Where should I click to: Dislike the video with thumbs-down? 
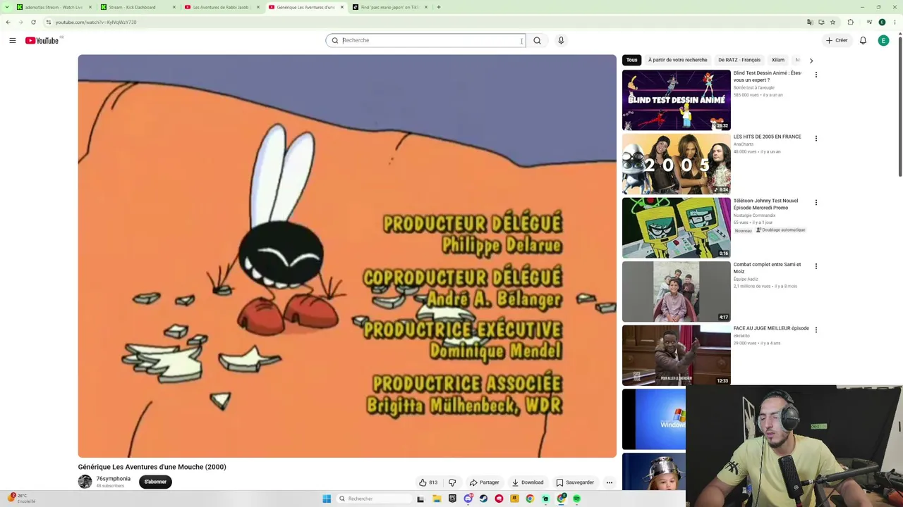click(x=452, y=482)
